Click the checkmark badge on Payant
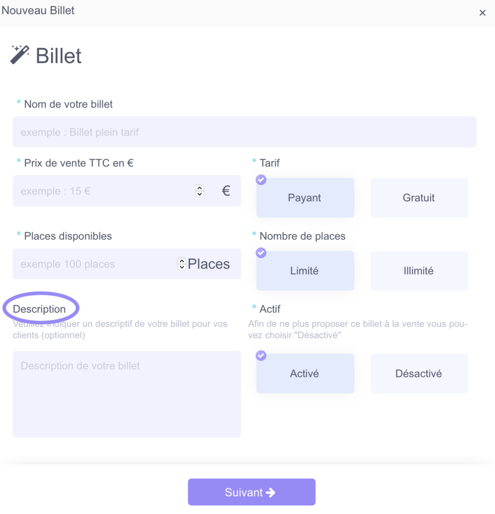Image resolution: width=495 pixels, height=514 pixels. tap(261, 180)
